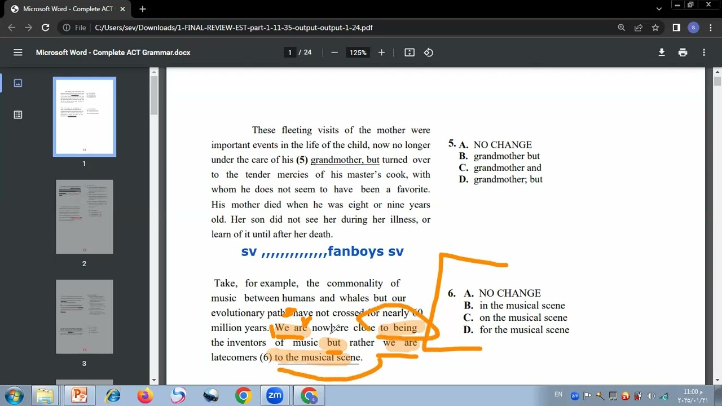Show page thumbnails view in sidebar
The height and width of the screenshot is (406, 722).
(18, 83)
